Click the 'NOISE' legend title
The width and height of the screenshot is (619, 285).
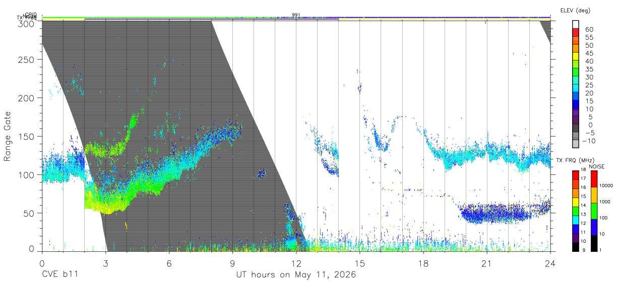coord(597,166)
